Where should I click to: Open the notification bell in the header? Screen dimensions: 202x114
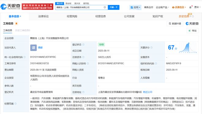(x=190, y=7)
